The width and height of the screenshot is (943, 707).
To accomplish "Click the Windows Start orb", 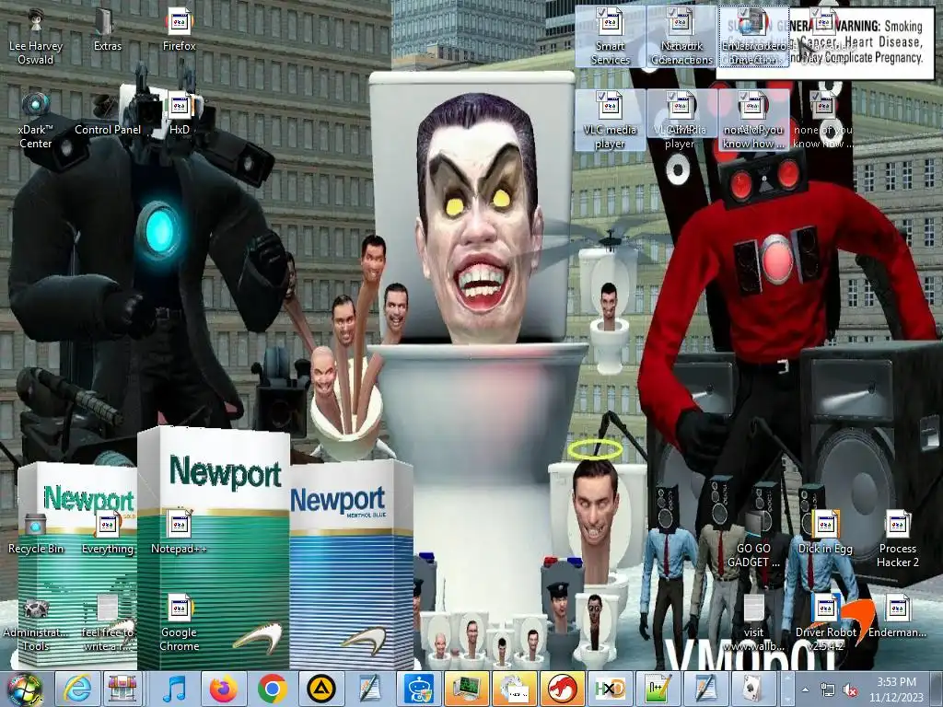I will coord(24,690).
